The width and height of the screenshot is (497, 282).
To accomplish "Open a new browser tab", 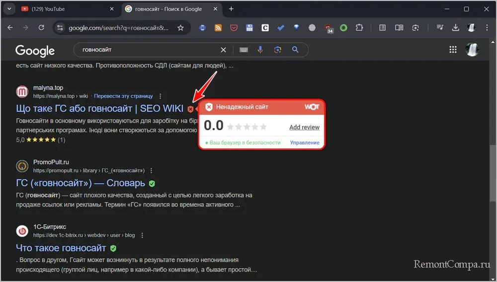I will click(231, 9).
